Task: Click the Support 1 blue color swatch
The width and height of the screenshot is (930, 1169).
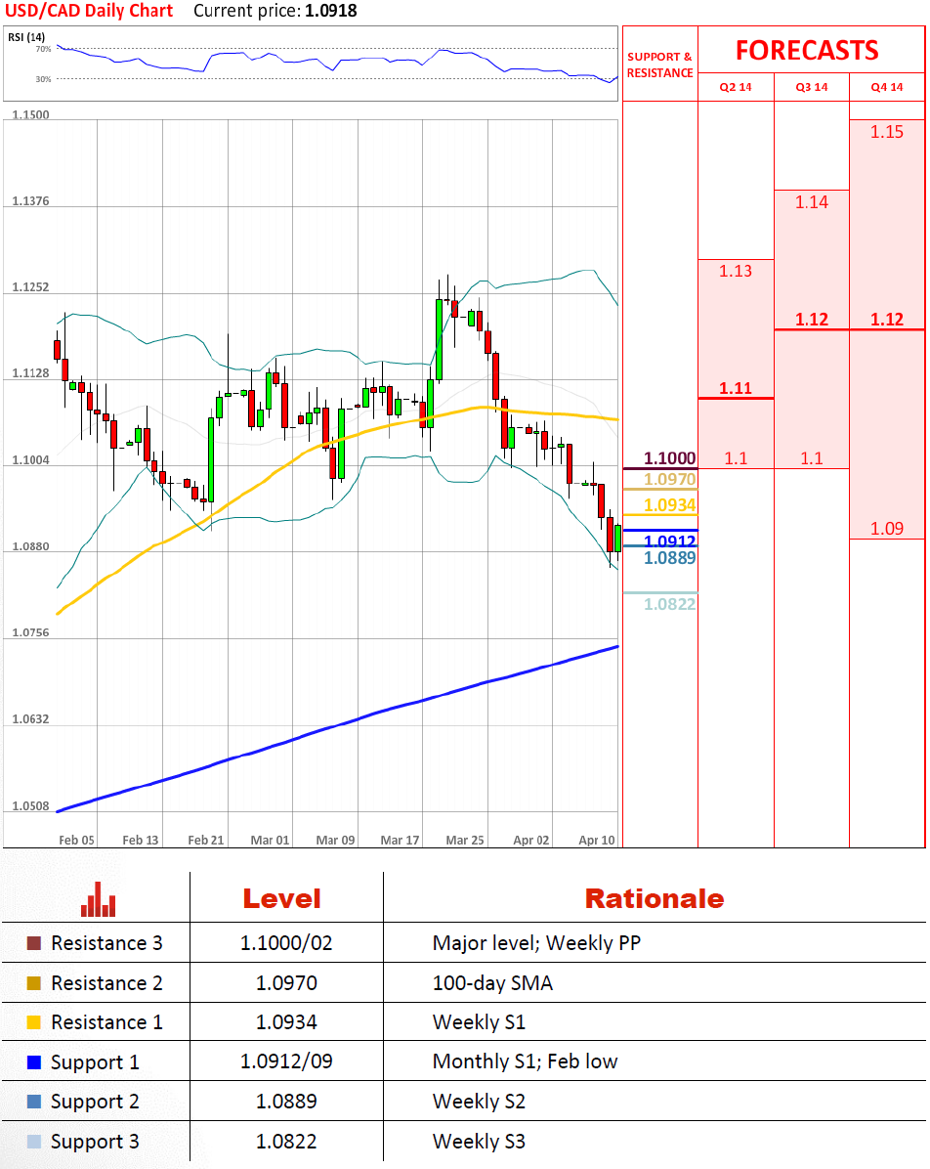Action: pos(33,1062)
